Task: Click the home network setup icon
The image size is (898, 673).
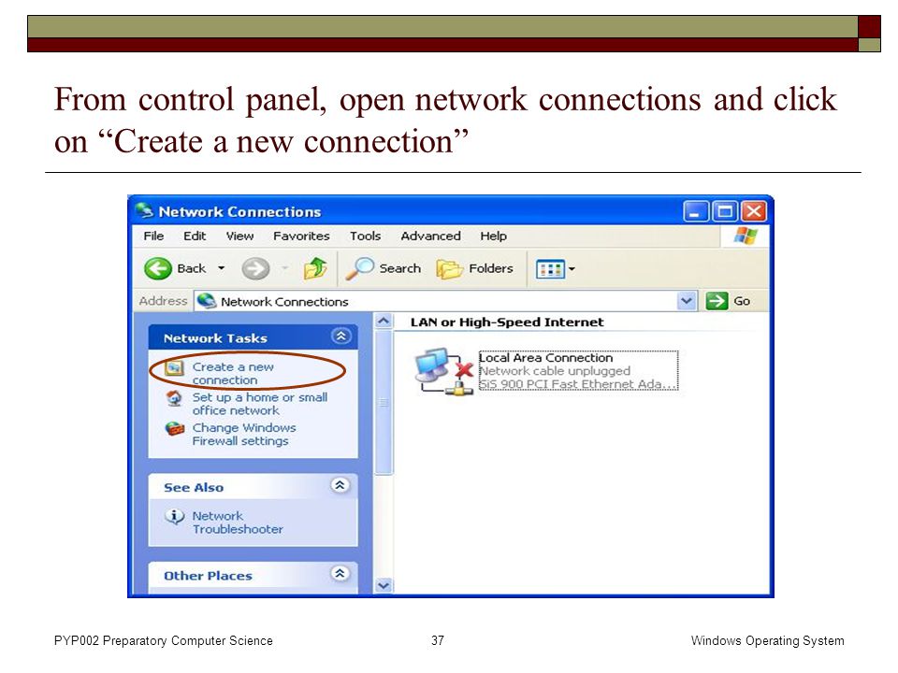Action: (x=174, y=398)
